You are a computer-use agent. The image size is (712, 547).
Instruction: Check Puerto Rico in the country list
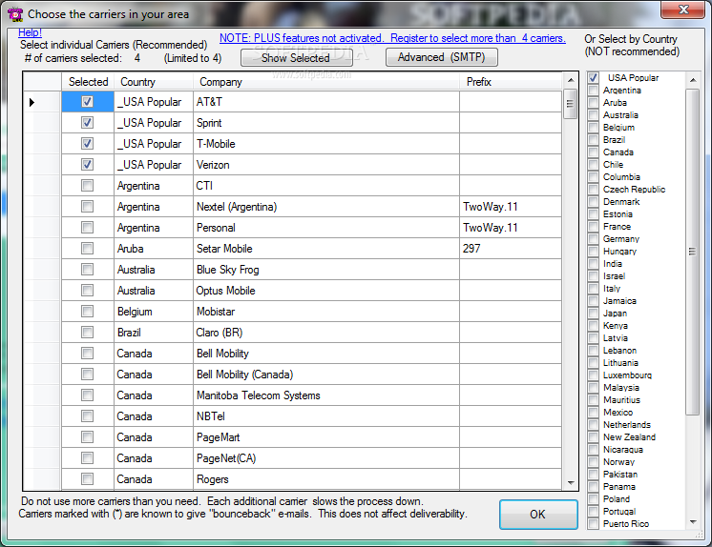click(x=593, y=523)
